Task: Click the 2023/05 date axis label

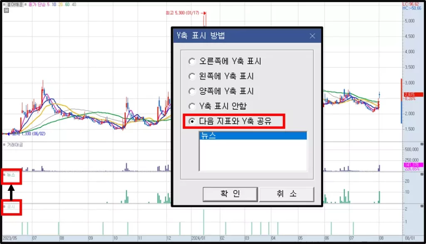Action: point(10,238)
